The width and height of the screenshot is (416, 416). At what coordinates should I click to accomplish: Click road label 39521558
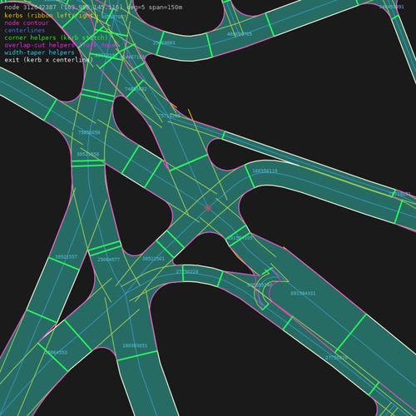(x=87, y=155)
